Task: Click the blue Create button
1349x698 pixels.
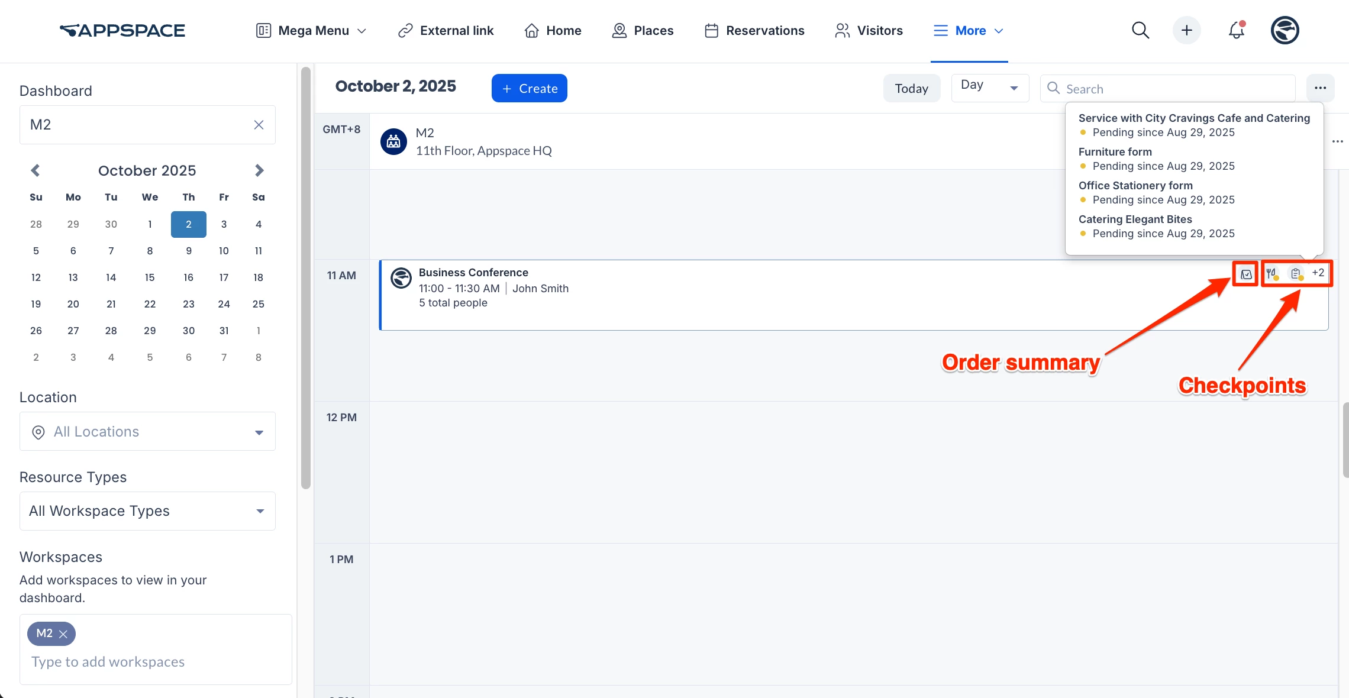Action: click(x=529, y=88)
